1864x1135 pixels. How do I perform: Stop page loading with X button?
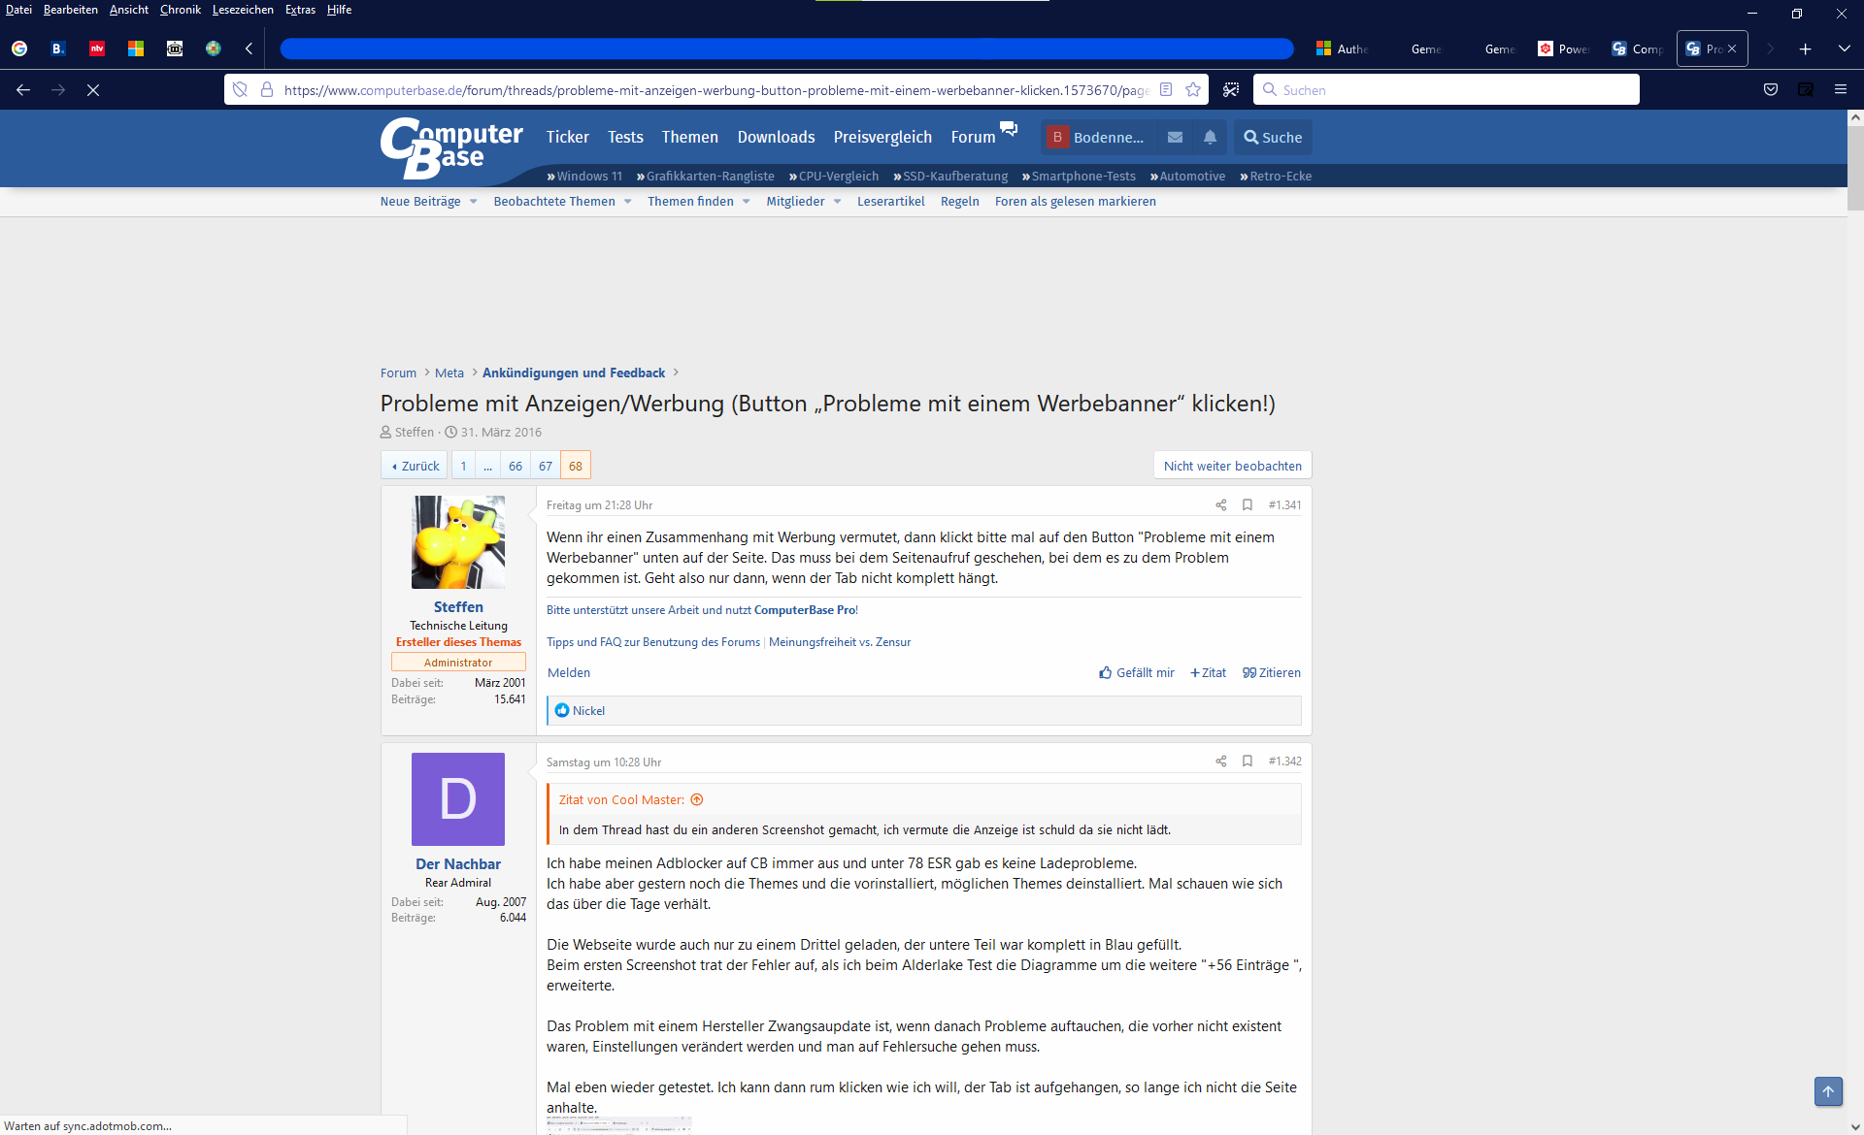93,90
